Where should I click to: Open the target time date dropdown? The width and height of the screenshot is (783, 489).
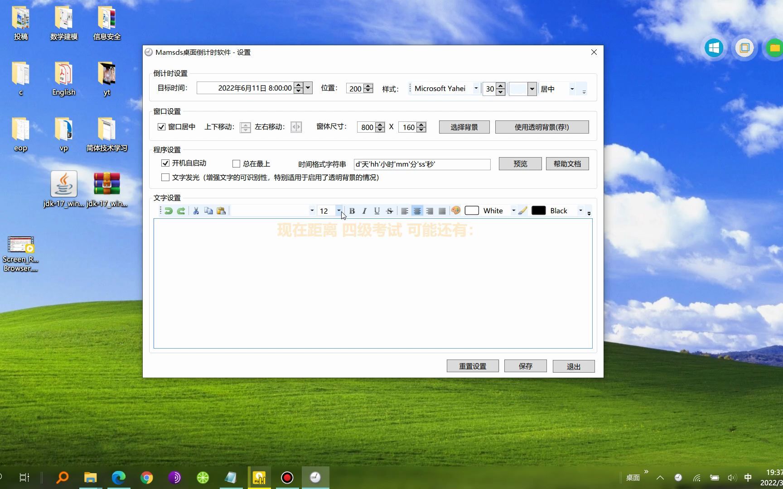click(308, 88)
